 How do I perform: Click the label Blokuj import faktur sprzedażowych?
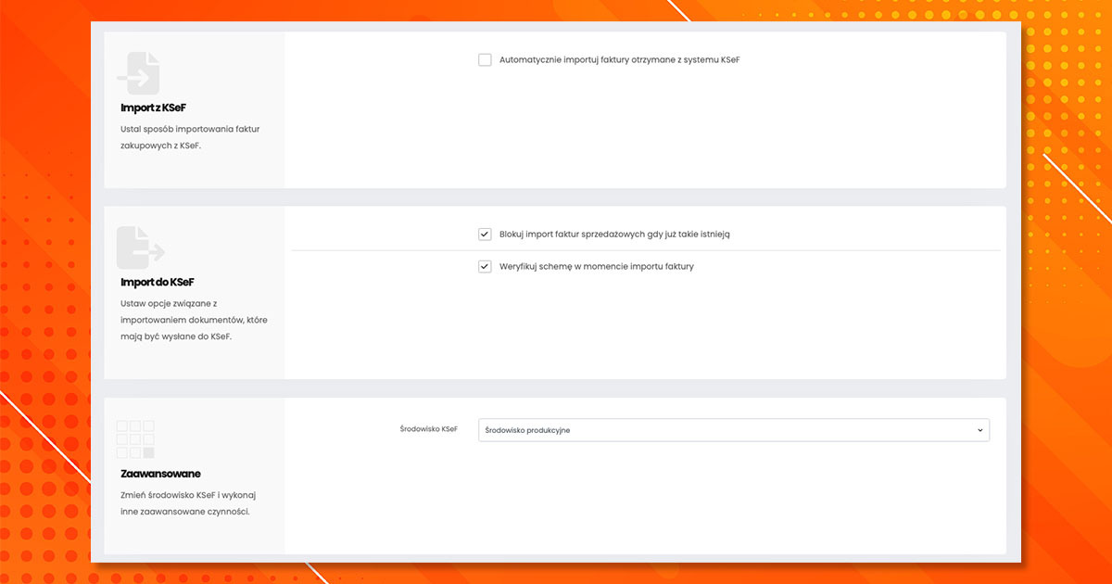[614, 235]
